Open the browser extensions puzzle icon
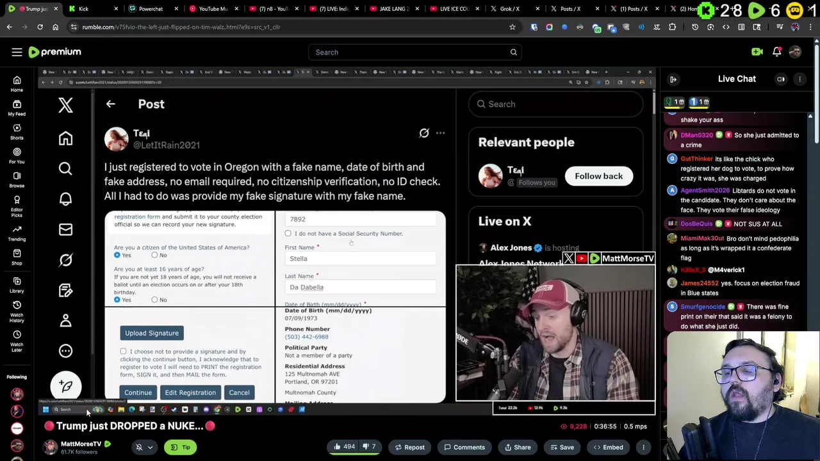This screenshot has width=820, height=461. click(x=672, y=27)
